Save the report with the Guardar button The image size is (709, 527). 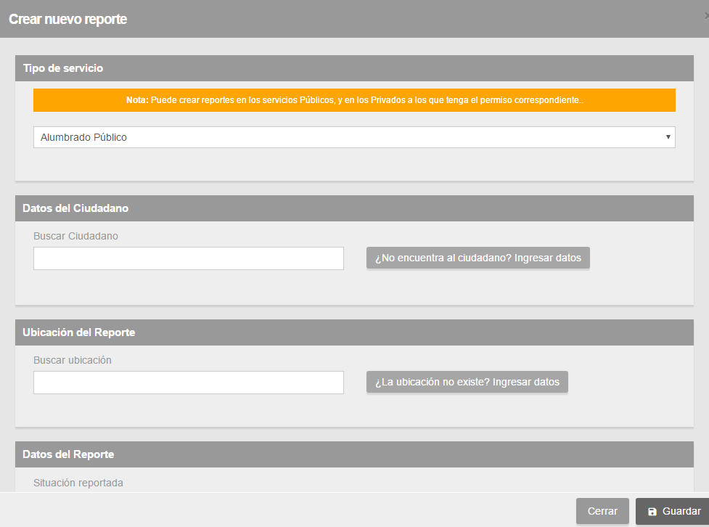(x=673, y=511)
